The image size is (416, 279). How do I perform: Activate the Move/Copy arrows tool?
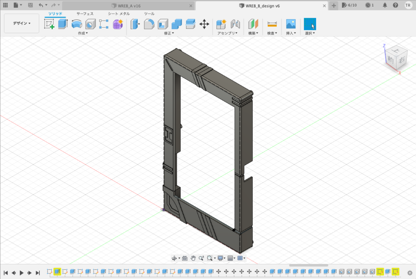click(204, 24)
